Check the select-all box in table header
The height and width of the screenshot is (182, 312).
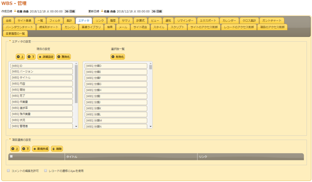(x=11, y=156)
